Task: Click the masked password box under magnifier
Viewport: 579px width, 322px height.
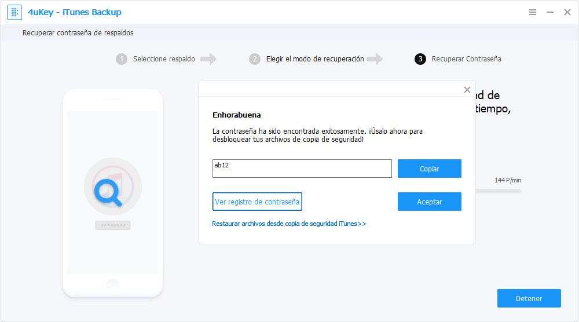Action: (x=113, y=225)
